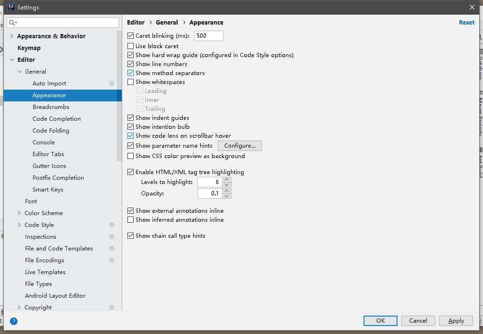Close the Settings dialog
Screen dimensions: 483x334
tap(472, 7)
